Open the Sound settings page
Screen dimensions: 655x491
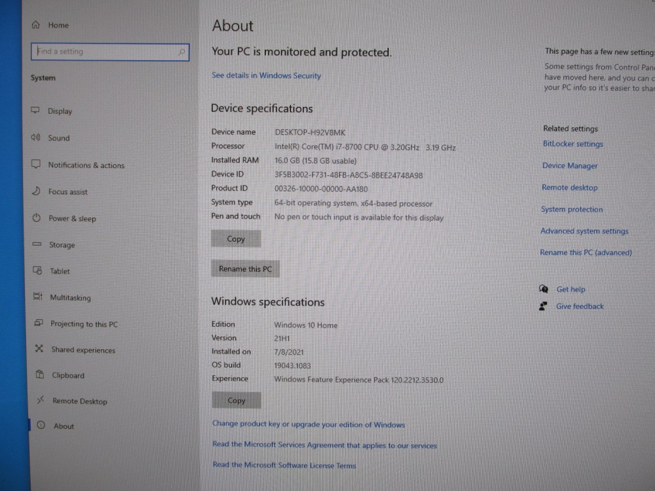click(58, 138)
